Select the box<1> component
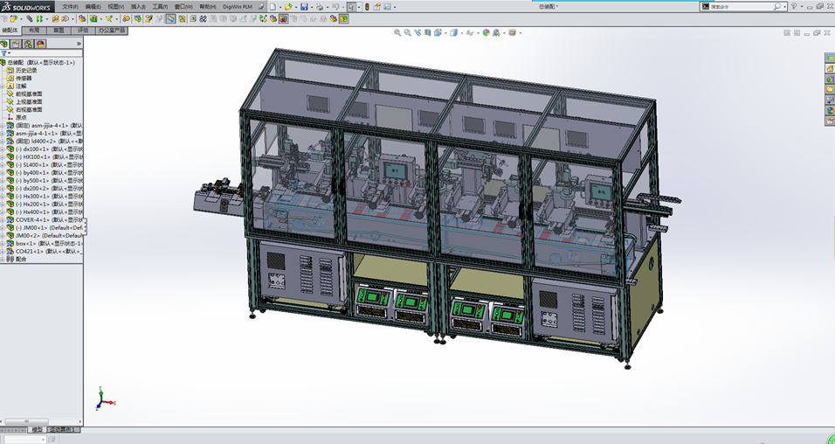The width and height of the screenshot is (835, 444). click(x=45, y=243)
